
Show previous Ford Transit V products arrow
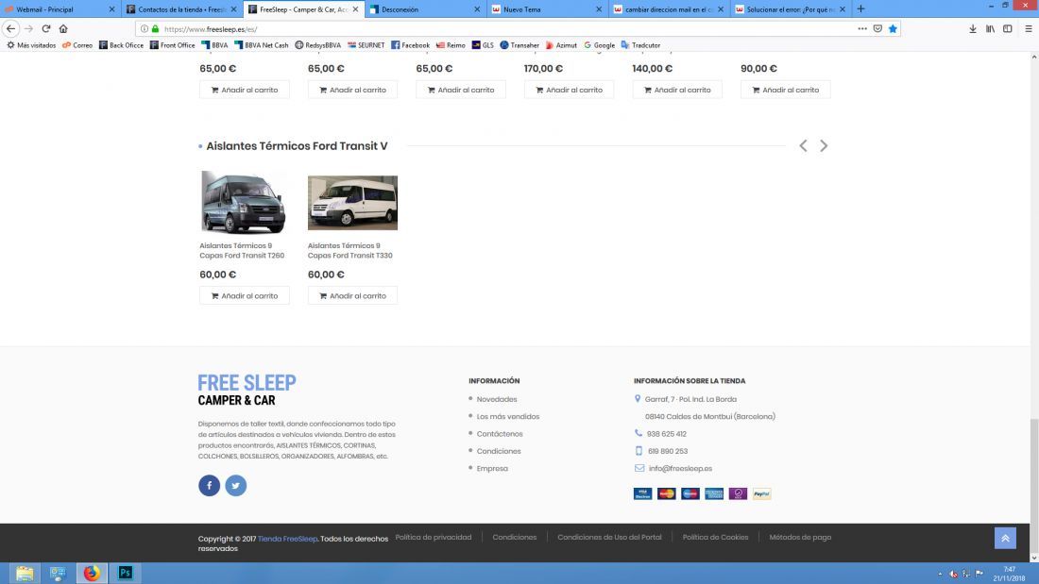pyautogui.click(x=803, y=145)
